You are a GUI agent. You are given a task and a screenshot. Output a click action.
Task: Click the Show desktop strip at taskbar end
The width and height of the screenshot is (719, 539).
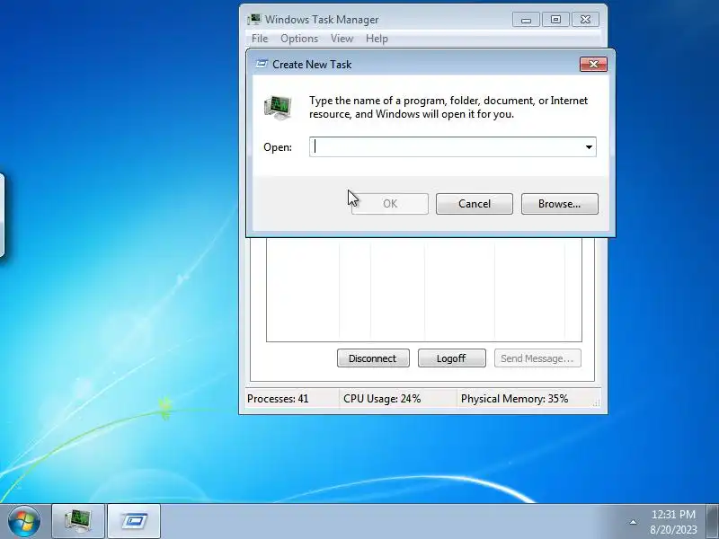click(713, 522)
